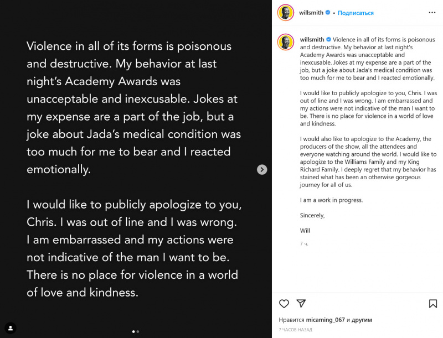
Task: Select the first carousel indicator dot
Action: (133, 331)
